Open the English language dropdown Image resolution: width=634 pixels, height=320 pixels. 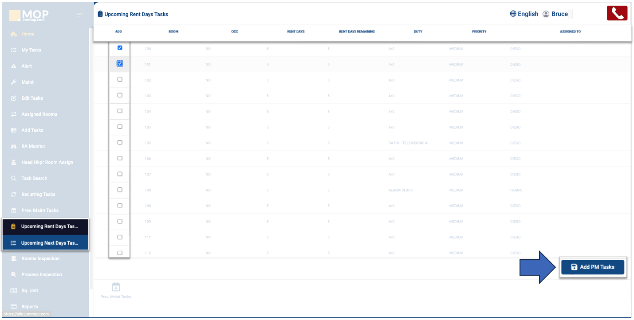pyautogui.click(x=528, y=14)
